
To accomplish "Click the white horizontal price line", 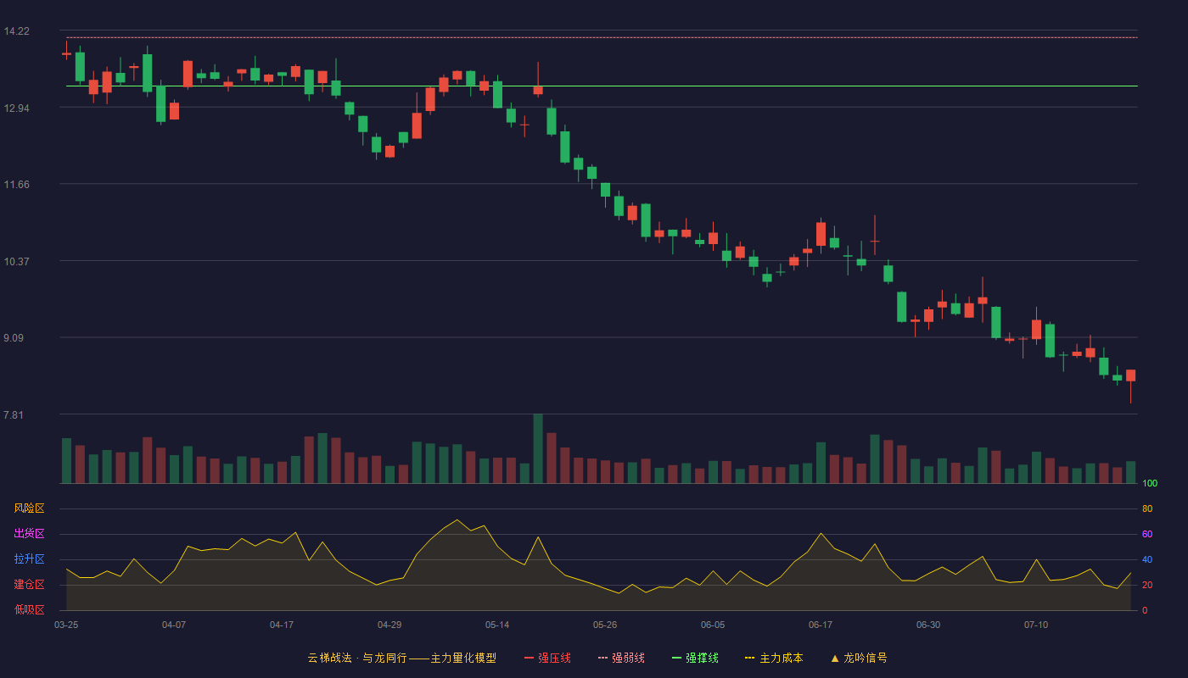I will pos(602,86).
